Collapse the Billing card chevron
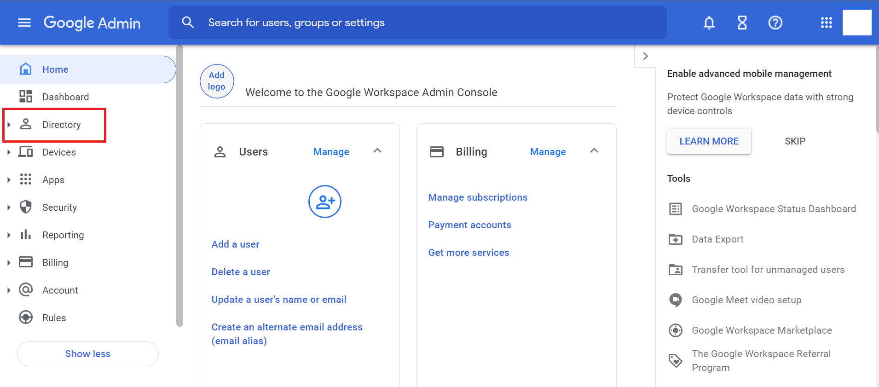Screen dimensions: 879x387 click(x=594, y=151)
